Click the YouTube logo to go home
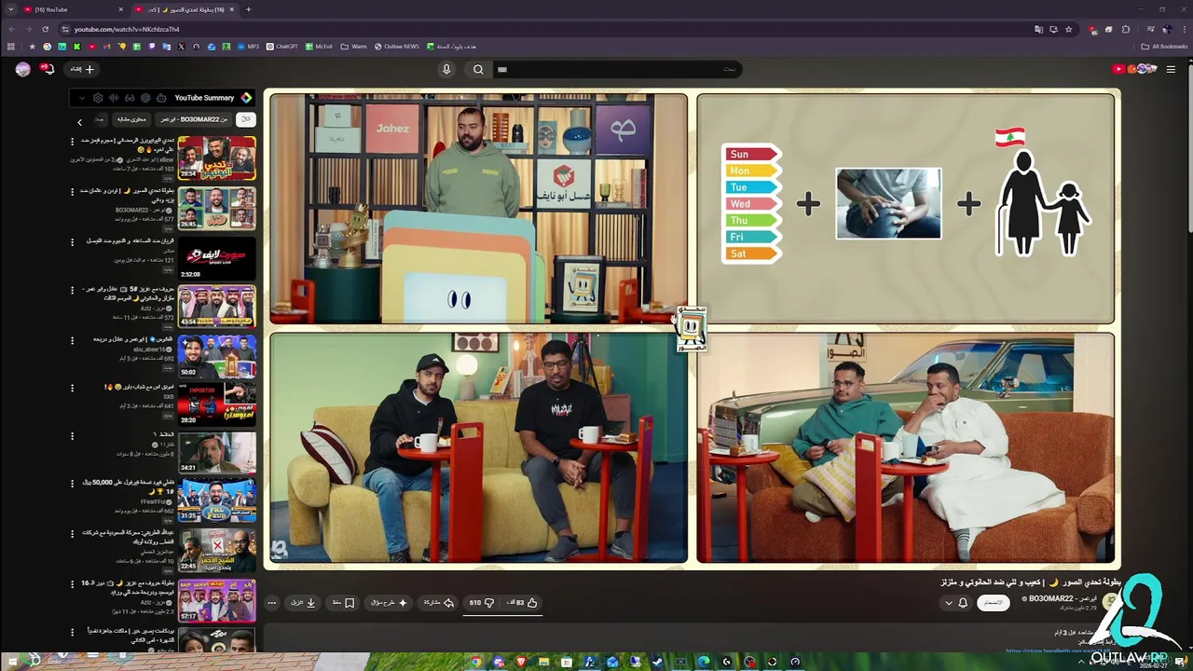 (1134, 69)
